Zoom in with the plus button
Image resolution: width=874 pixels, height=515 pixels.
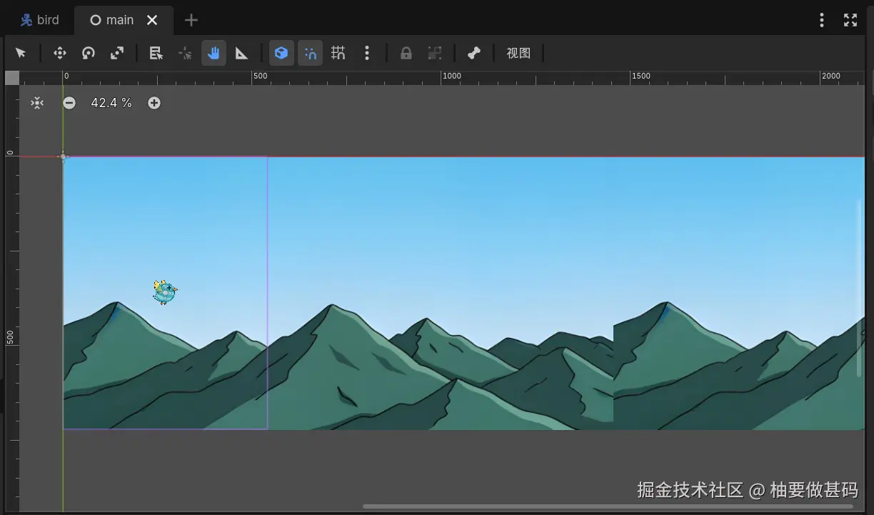(x=154, y=103)
